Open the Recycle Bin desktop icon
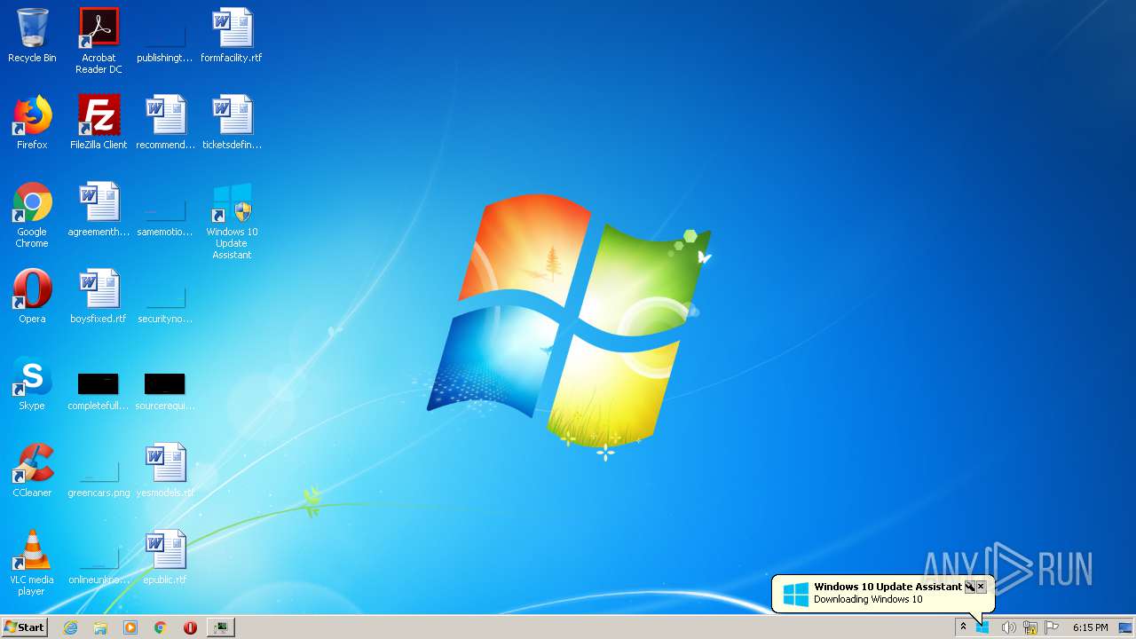The height and width of the screenshot is (639, 1136). coord(32,35)
